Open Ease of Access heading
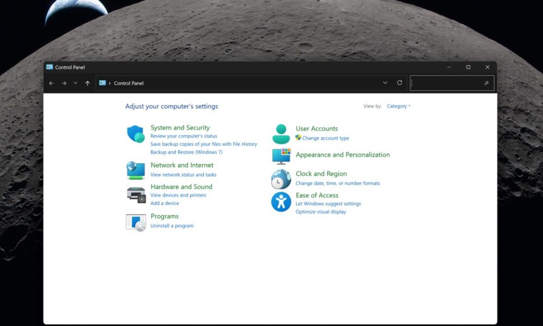 [317, 196]
